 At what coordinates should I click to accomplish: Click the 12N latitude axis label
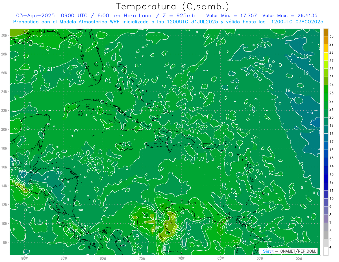(5, 205)
